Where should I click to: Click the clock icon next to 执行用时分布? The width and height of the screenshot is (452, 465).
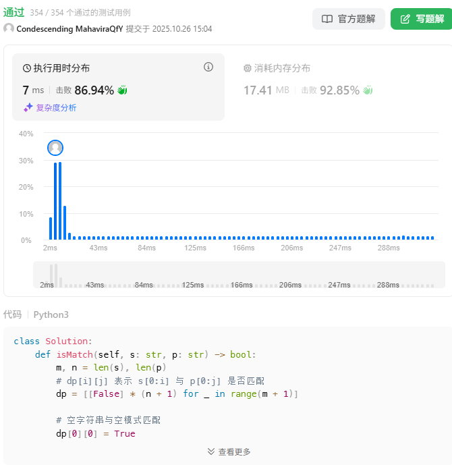tap(27, 68)
